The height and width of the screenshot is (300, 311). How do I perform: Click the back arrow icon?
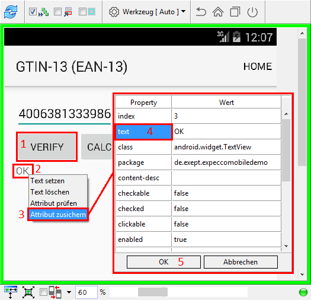click(201, 12)
